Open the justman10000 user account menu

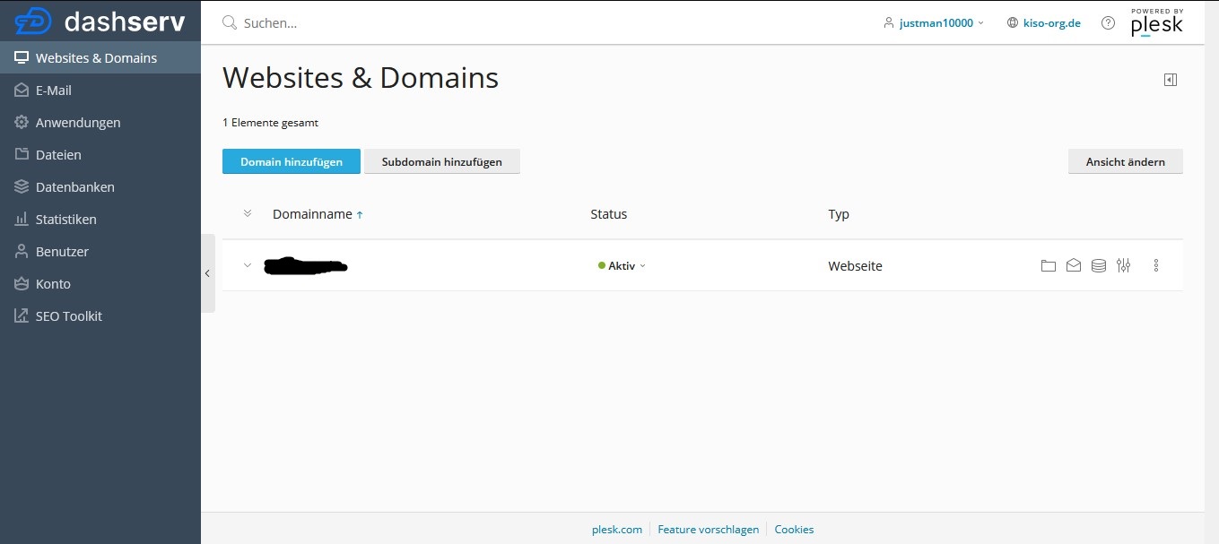[934, 23]
